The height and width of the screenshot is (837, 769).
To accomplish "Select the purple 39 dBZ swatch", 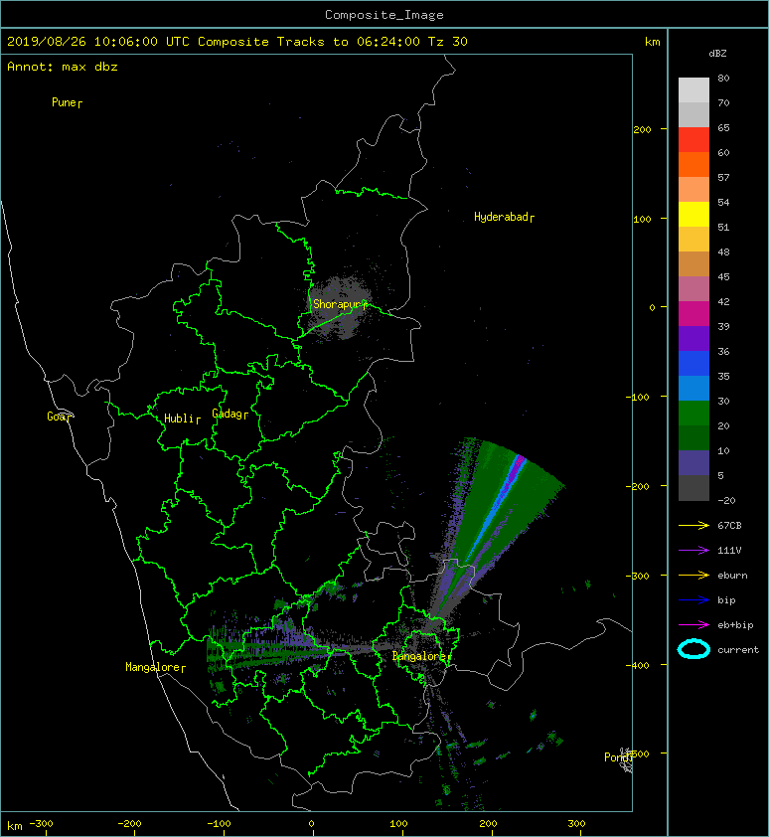I will [693, 339].
